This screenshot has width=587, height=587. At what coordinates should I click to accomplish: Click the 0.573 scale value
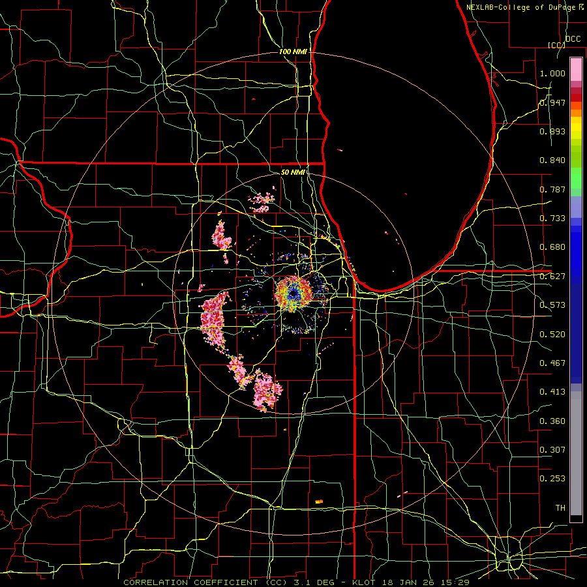(552, 305)
